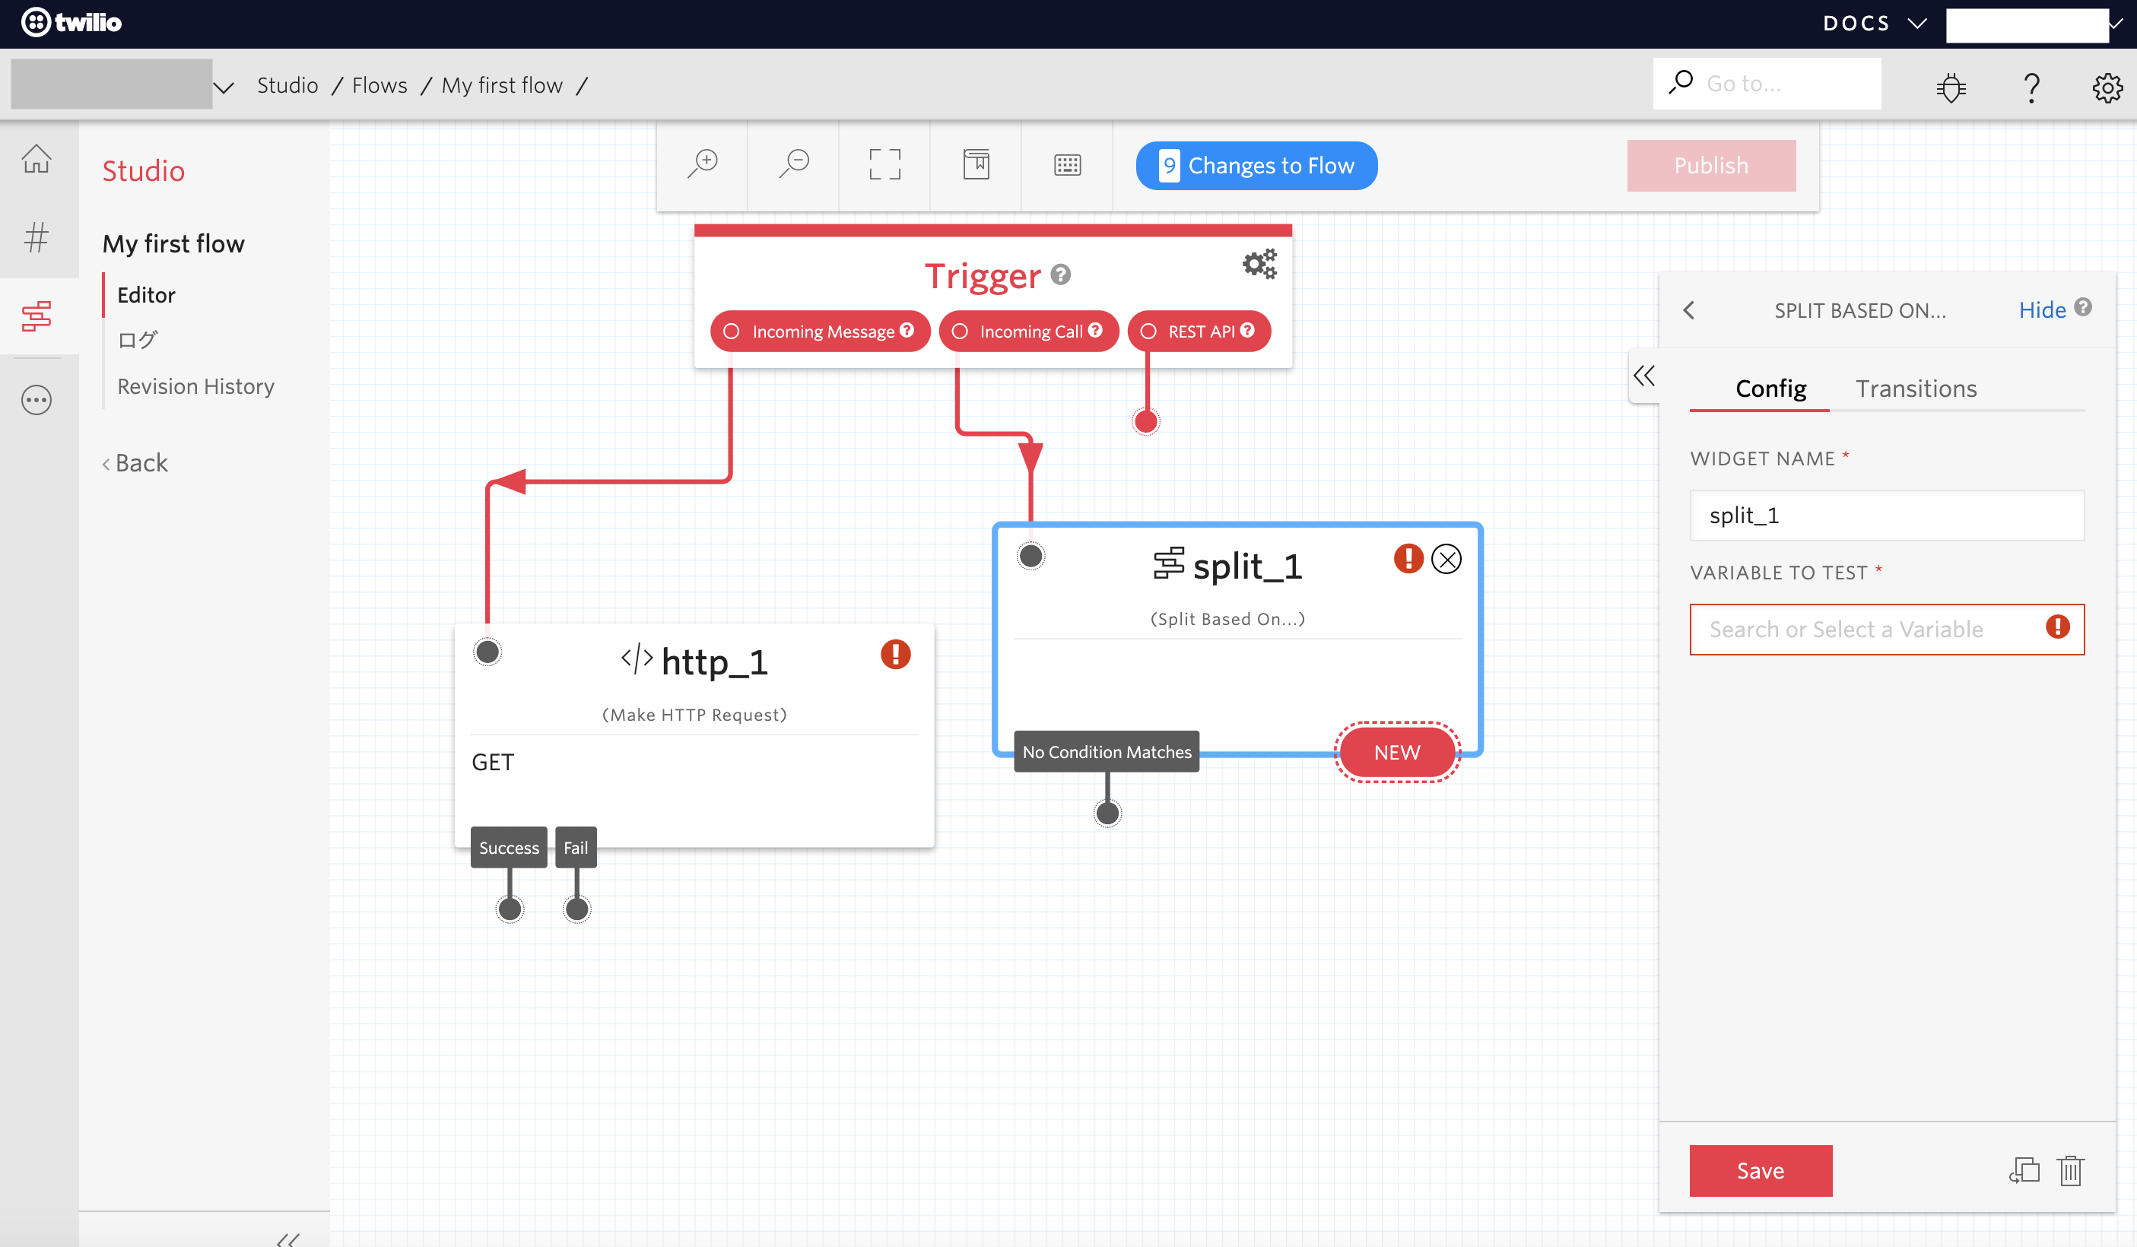Screen dimensions: 2137x1247
Task: Delete split_1 using the trash icon
Action: 2070,1171
